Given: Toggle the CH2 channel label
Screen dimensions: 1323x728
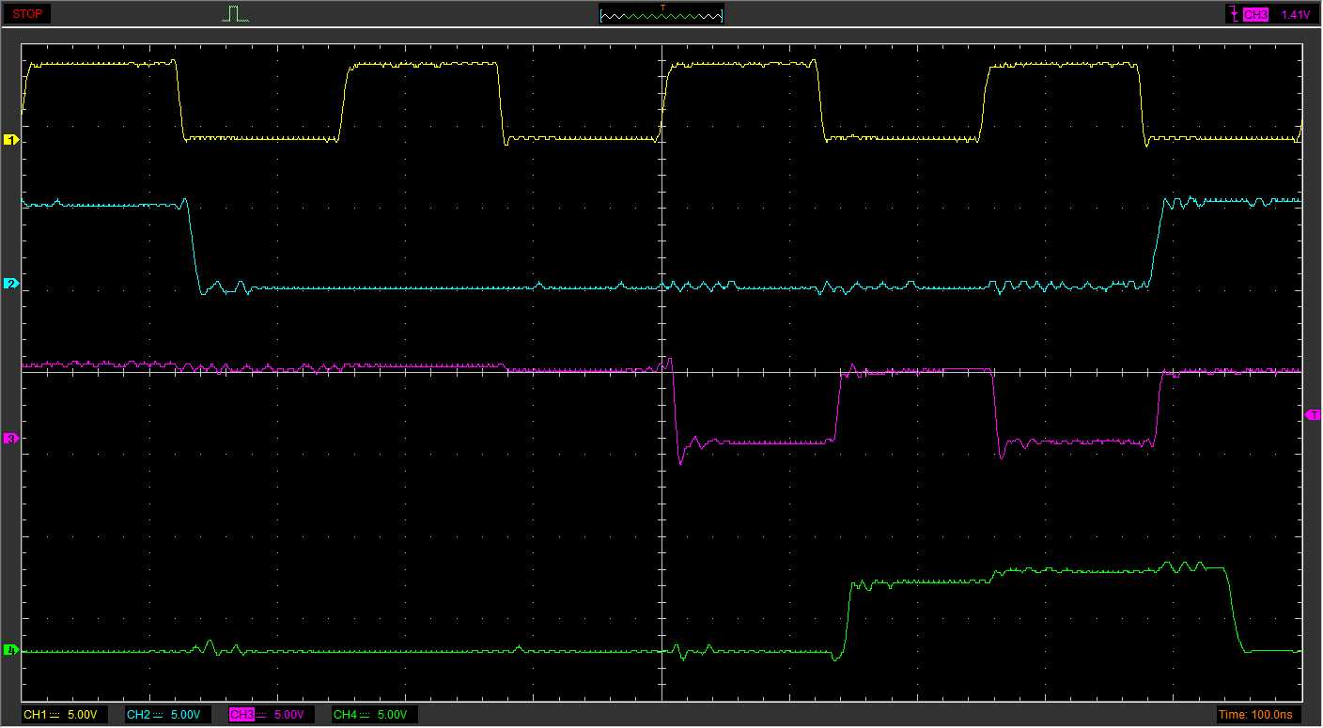Looking at the screenshot, I should point(138,715).
